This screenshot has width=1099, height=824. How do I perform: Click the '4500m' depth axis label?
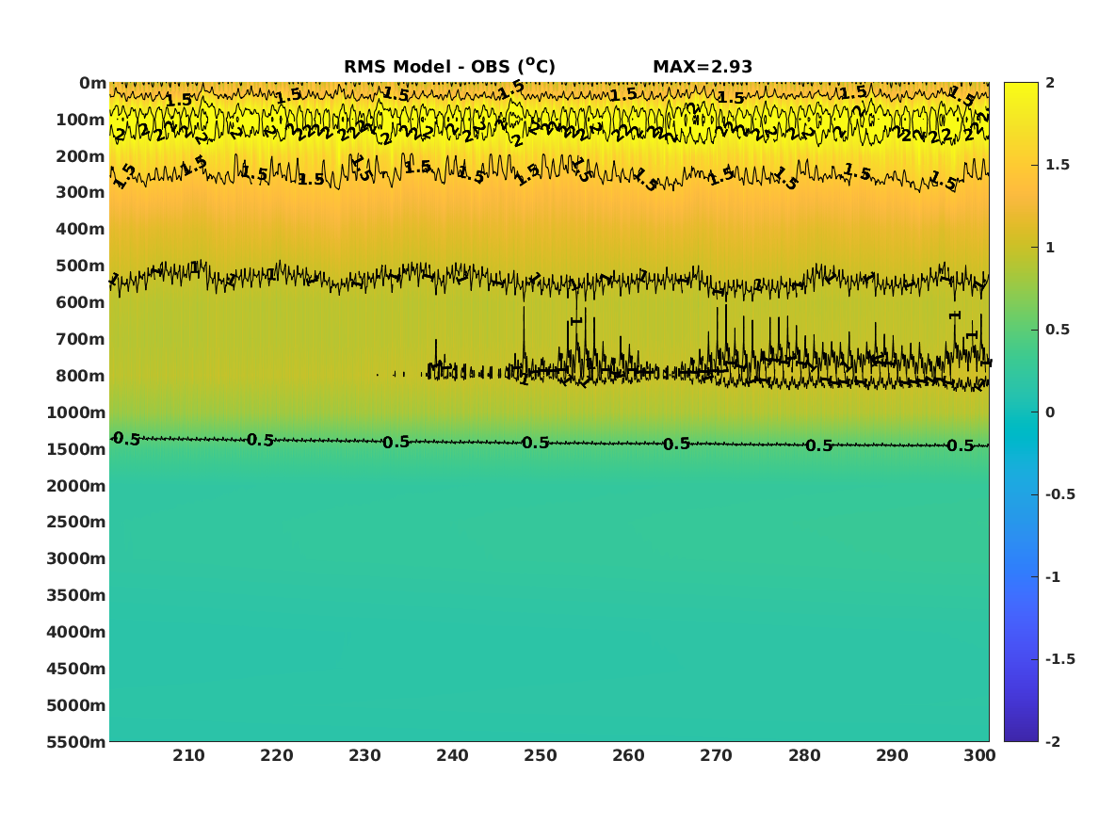coord(76,669)
